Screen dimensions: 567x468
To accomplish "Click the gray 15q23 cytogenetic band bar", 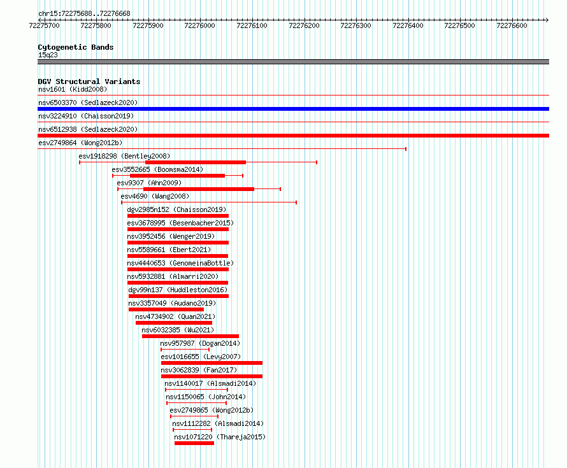I will (293, 62).
